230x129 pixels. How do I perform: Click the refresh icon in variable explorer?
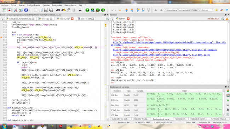[228, 91]
